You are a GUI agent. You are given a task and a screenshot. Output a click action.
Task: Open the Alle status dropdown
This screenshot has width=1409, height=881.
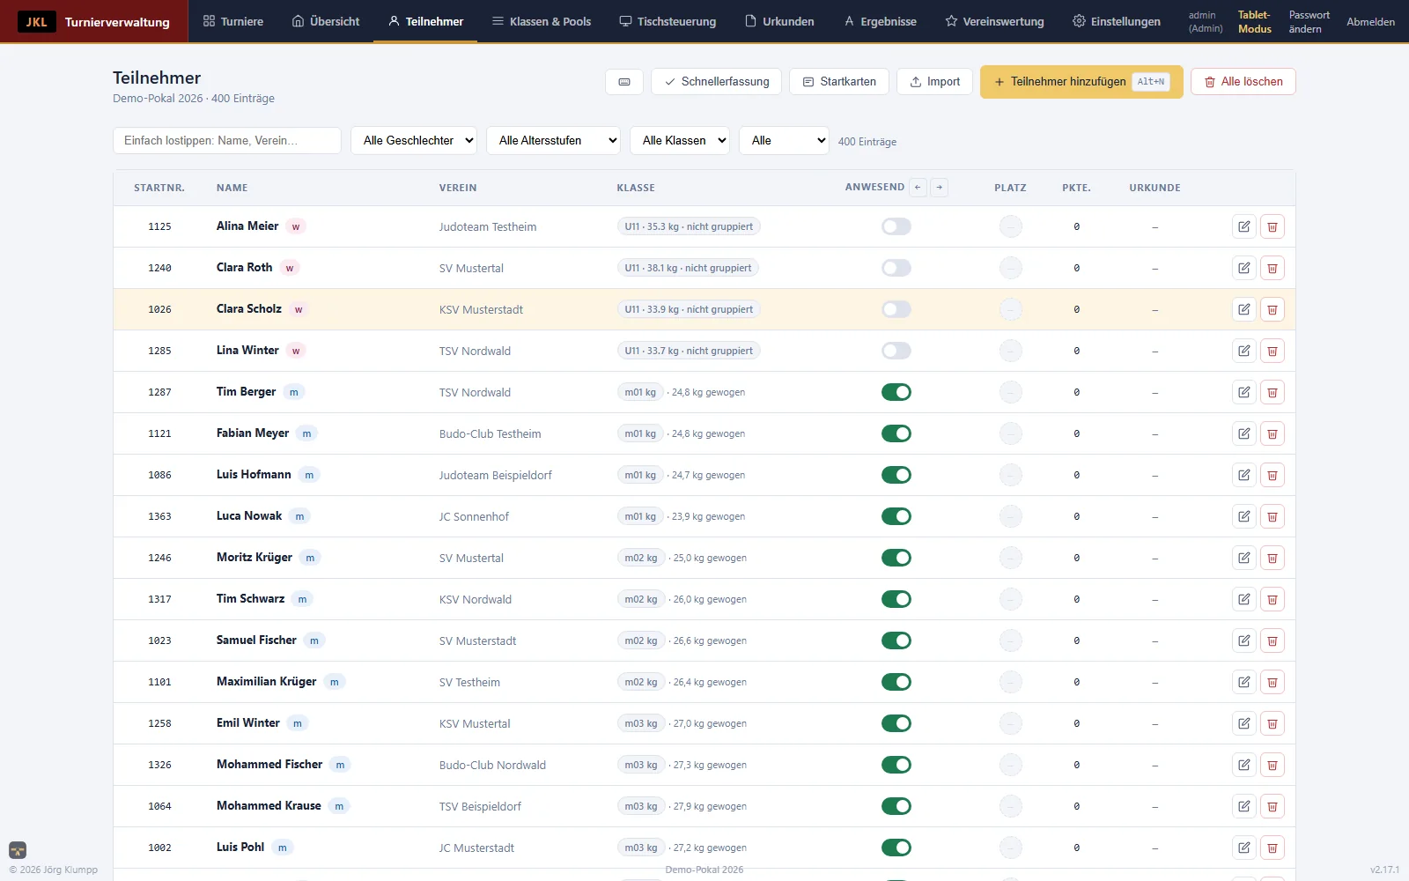[x=784, y=141]
